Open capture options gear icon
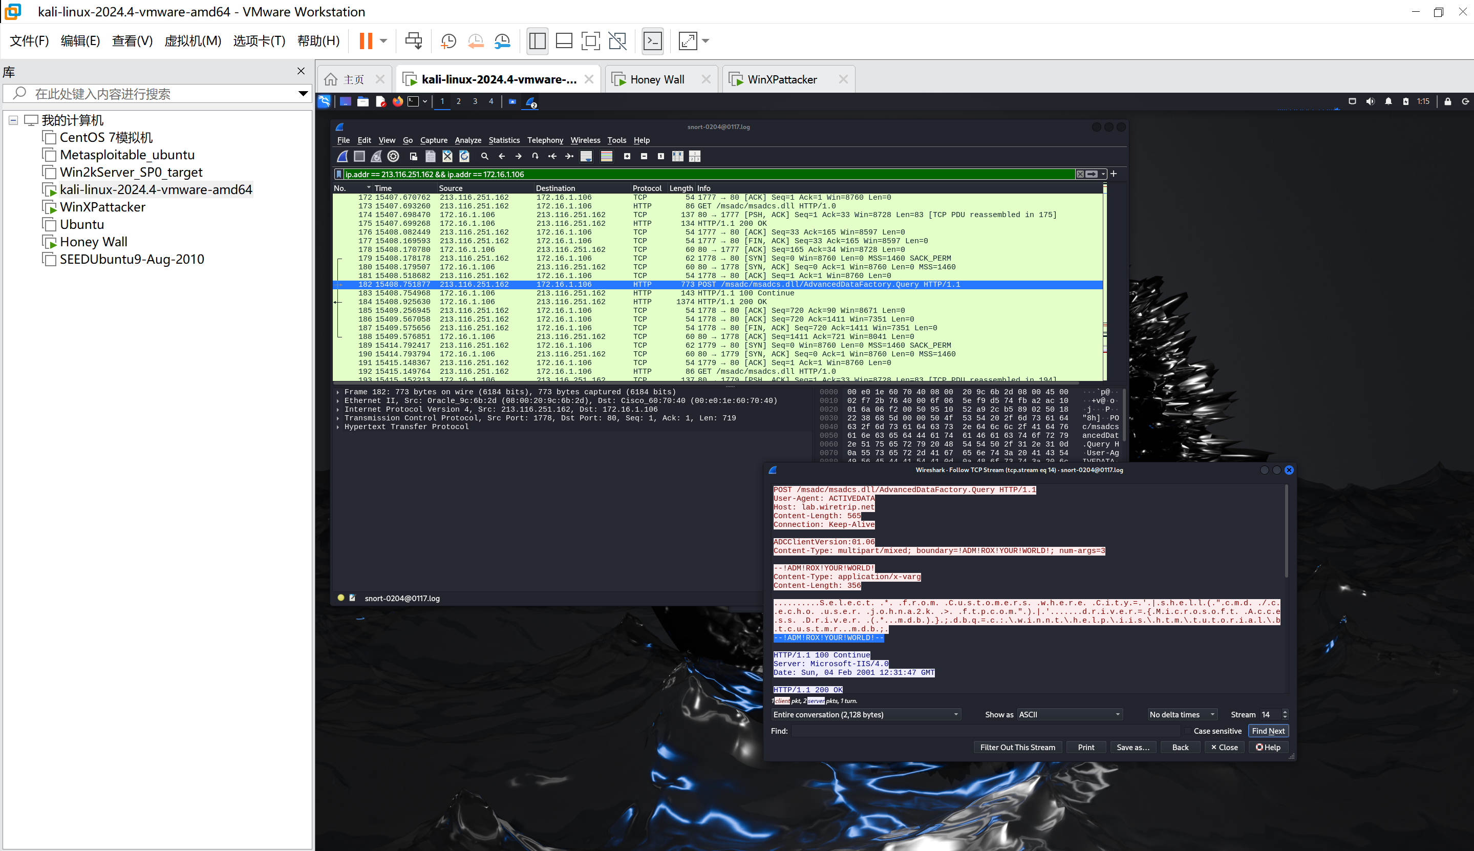1474x851 pixels. (393, 156)
